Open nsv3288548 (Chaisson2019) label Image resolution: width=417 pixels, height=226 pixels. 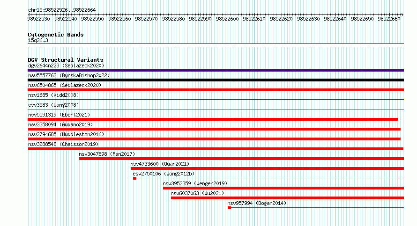(63, 144)
